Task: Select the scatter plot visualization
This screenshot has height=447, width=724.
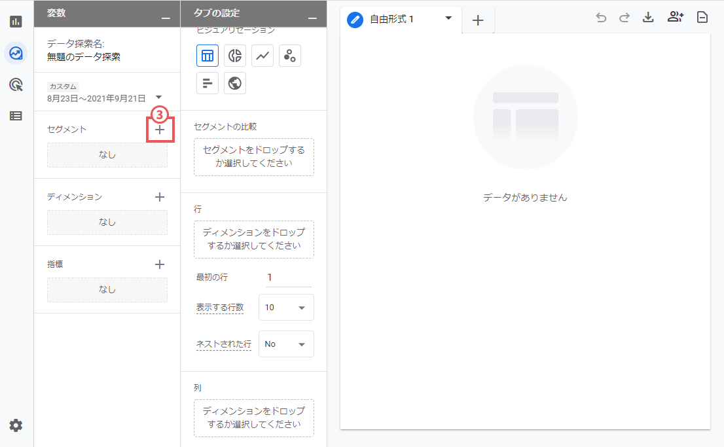Action: pos(290,56)
